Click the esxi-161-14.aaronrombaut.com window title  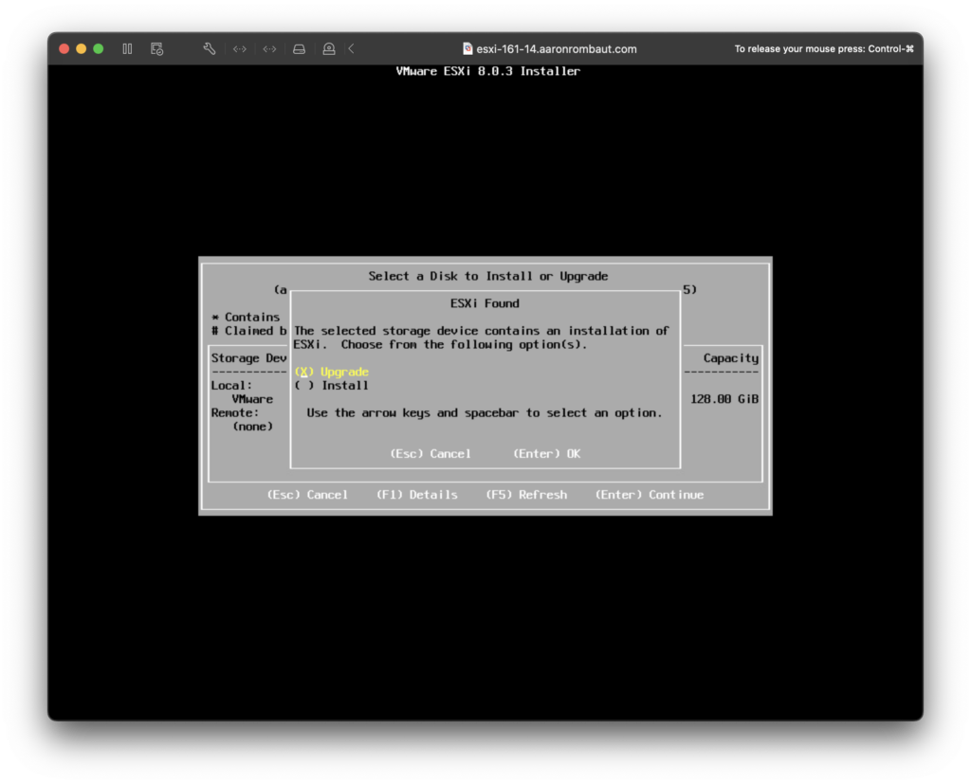(x=556, y=48)
